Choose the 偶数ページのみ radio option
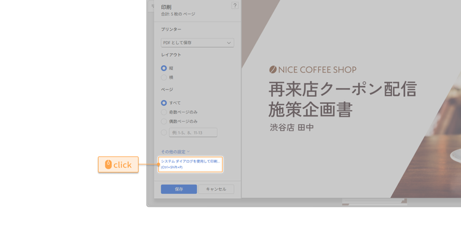The width and height of the screenshot is (461, 230). pos(164,121)
